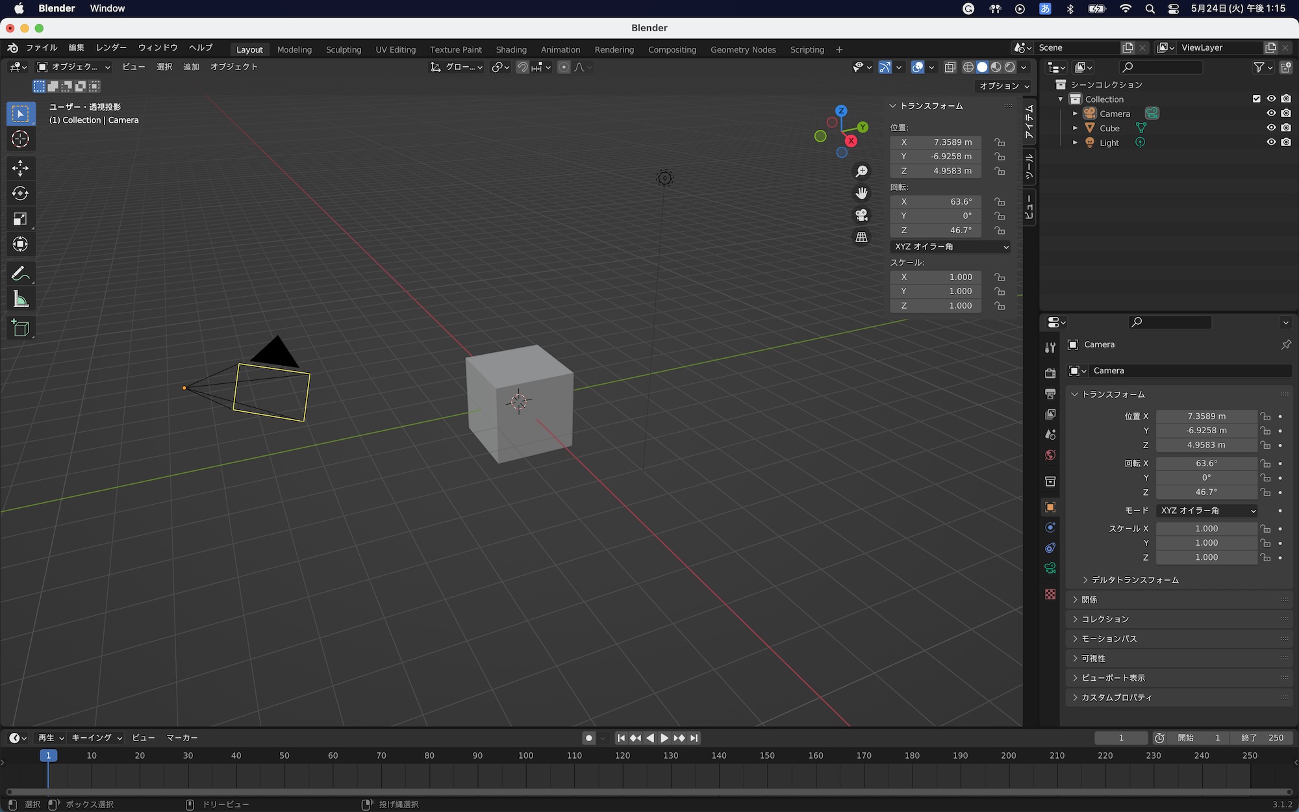Select the Annotate tool

(x=20, y=273)
